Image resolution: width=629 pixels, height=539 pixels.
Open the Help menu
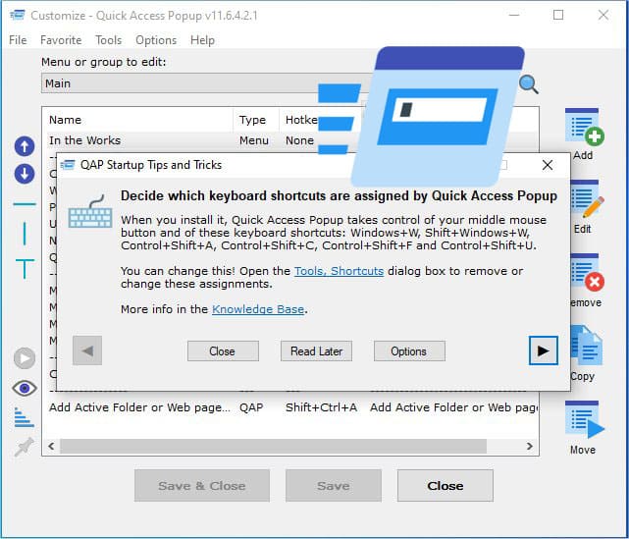coord(202,40)
